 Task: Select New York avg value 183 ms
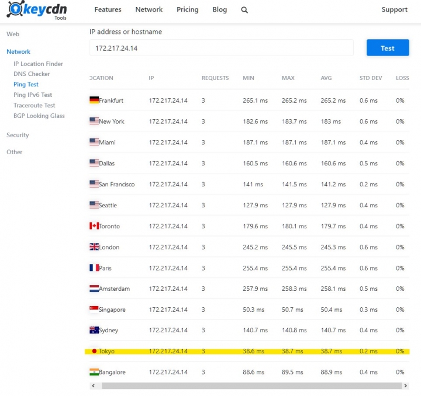(x=330, y=121)
